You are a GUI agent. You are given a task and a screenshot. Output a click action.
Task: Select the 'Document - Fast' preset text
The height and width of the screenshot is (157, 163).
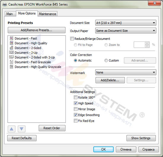[26, 39]
